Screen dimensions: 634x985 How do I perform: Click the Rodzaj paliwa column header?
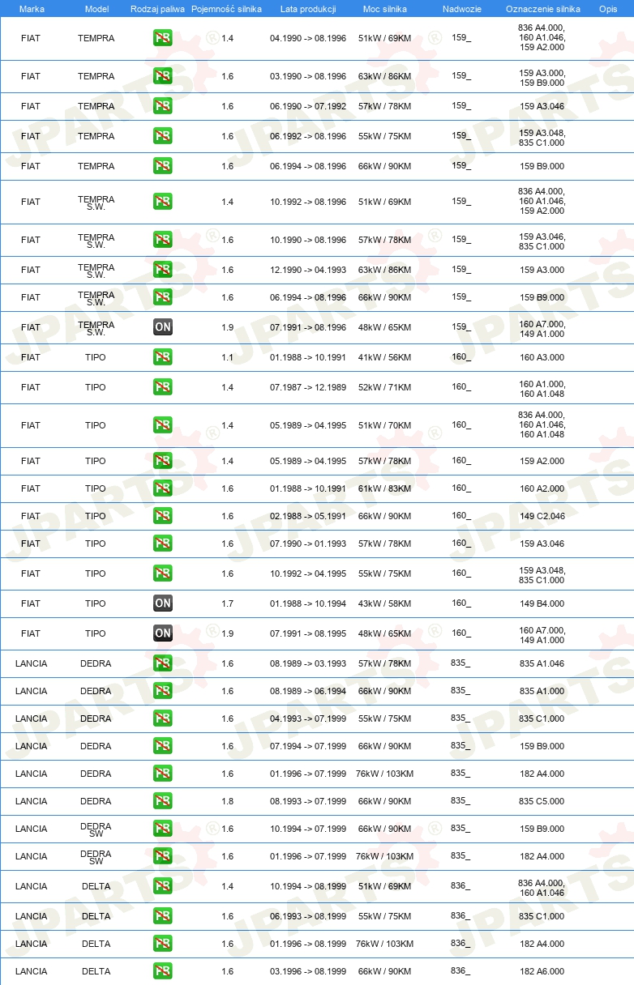tap(157, 9)
